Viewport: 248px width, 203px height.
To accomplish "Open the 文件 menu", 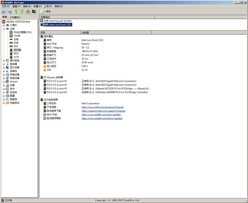I will [6, 6].
